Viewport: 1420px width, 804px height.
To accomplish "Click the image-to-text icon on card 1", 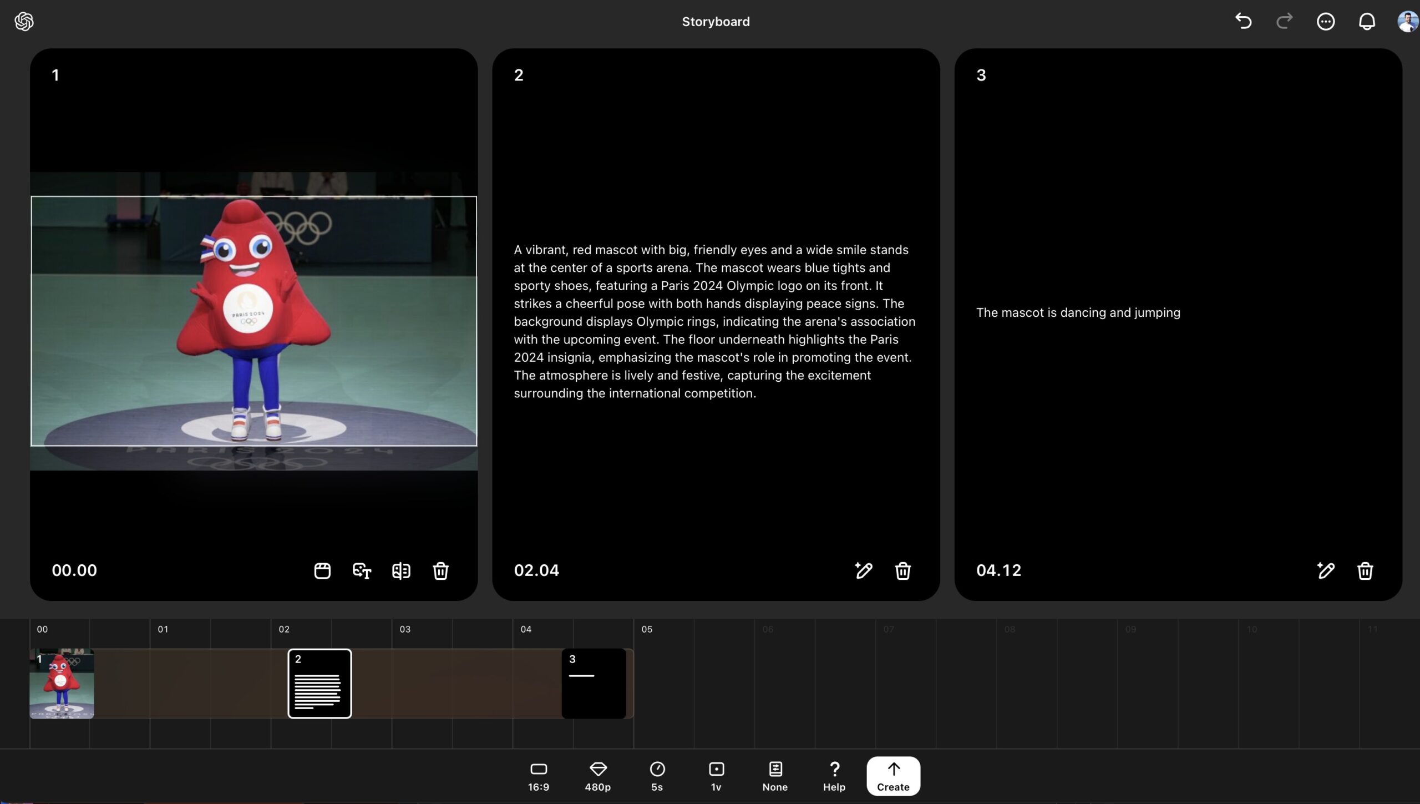I will click(x=362, y=570).
